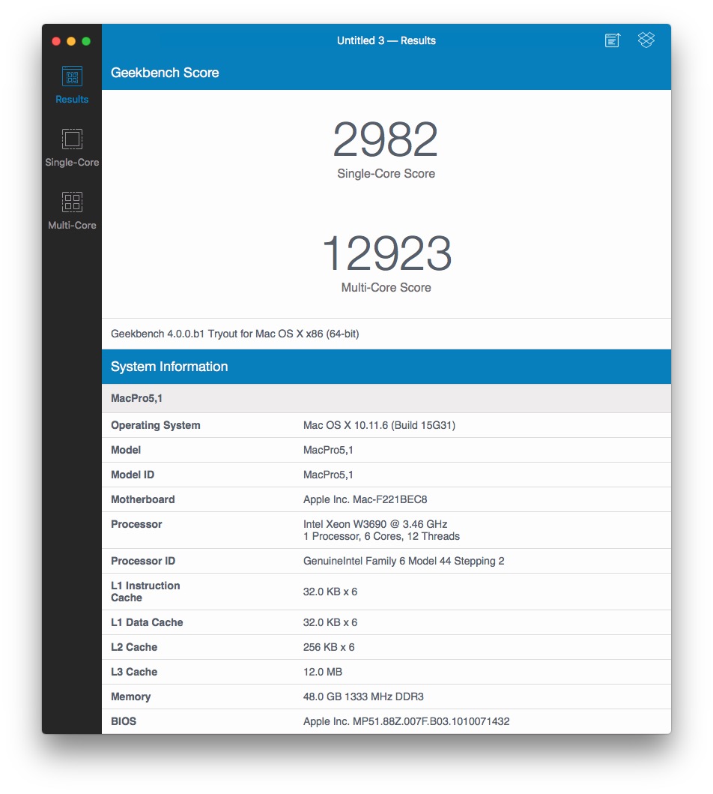Click the Processor ID label
The image size is (713, 794).
click(x=143, y=561)
